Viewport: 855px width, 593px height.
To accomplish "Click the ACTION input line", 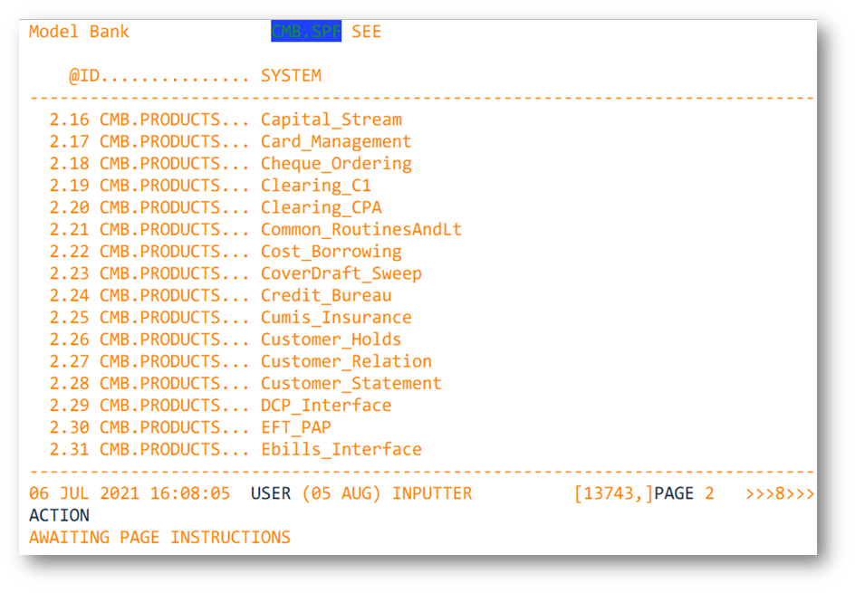I will 60,515.
